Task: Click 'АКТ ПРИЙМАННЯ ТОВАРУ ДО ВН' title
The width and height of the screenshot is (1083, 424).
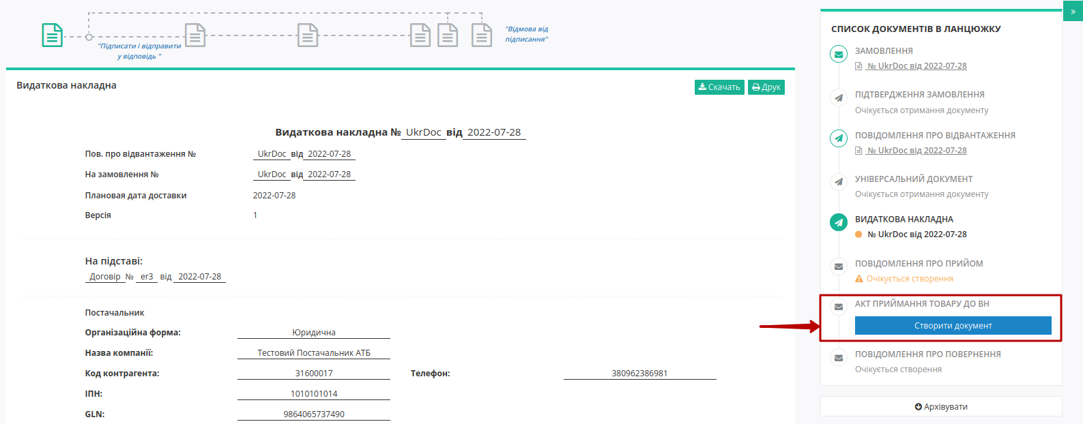Action: [922, 304]
